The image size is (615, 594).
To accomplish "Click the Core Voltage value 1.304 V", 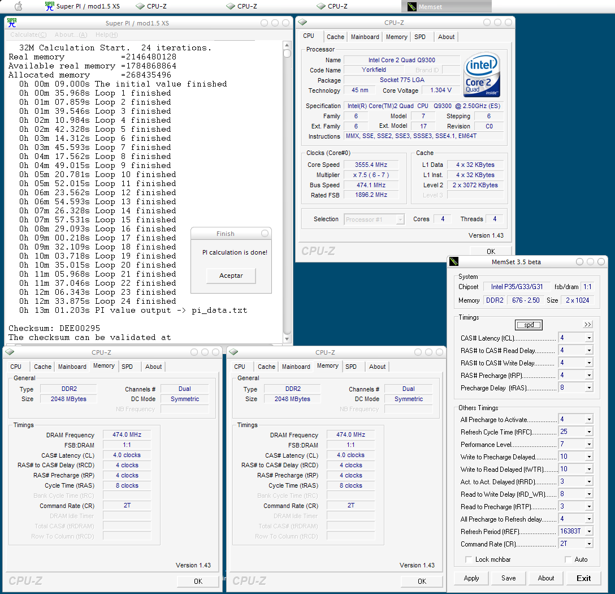I will pos(440,90).
